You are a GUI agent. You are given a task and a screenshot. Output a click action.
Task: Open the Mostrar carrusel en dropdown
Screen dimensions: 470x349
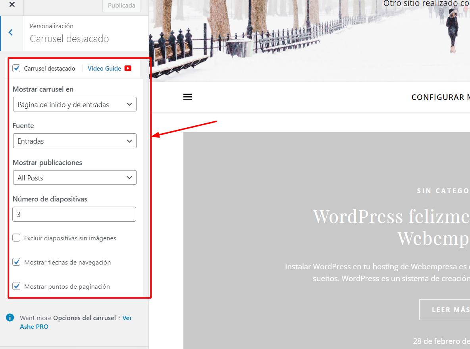[75, 104]
